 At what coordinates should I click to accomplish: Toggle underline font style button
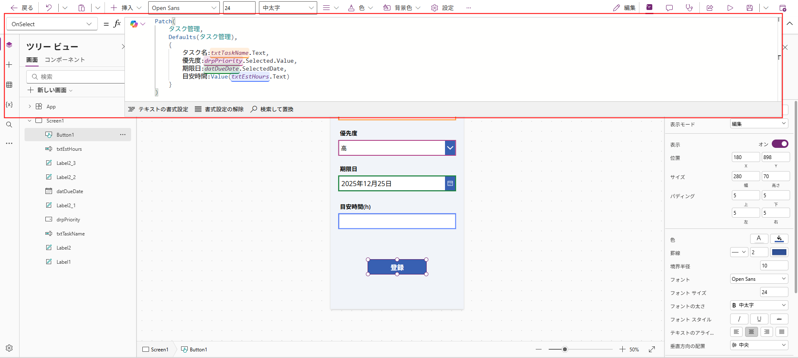759,319
